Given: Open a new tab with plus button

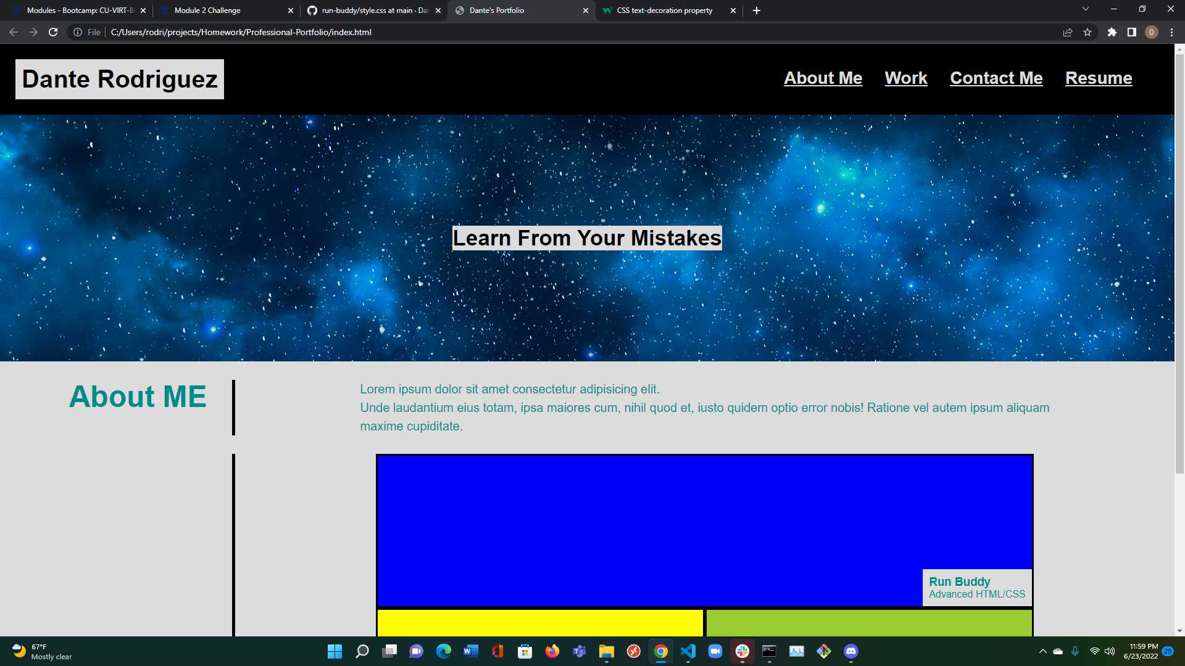Looking at the screenshot, I should (756, 10).
